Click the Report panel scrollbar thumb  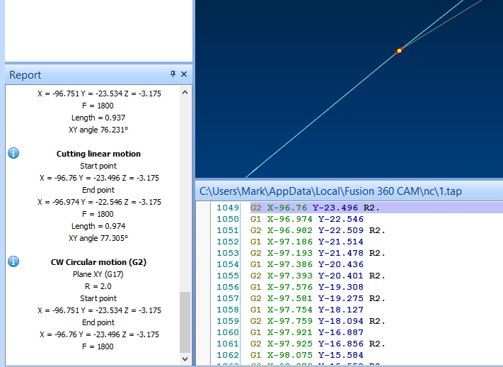185,322
